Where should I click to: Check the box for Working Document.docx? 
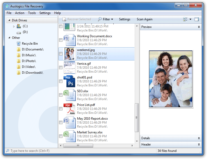click(x=61, y=40)
